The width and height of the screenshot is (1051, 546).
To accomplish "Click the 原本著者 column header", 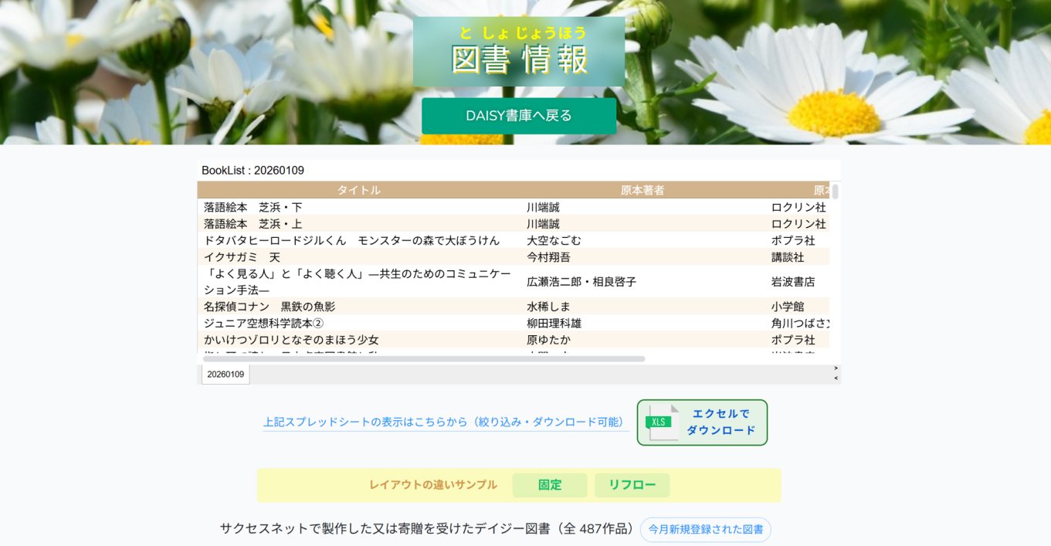I will pos(642,190).
